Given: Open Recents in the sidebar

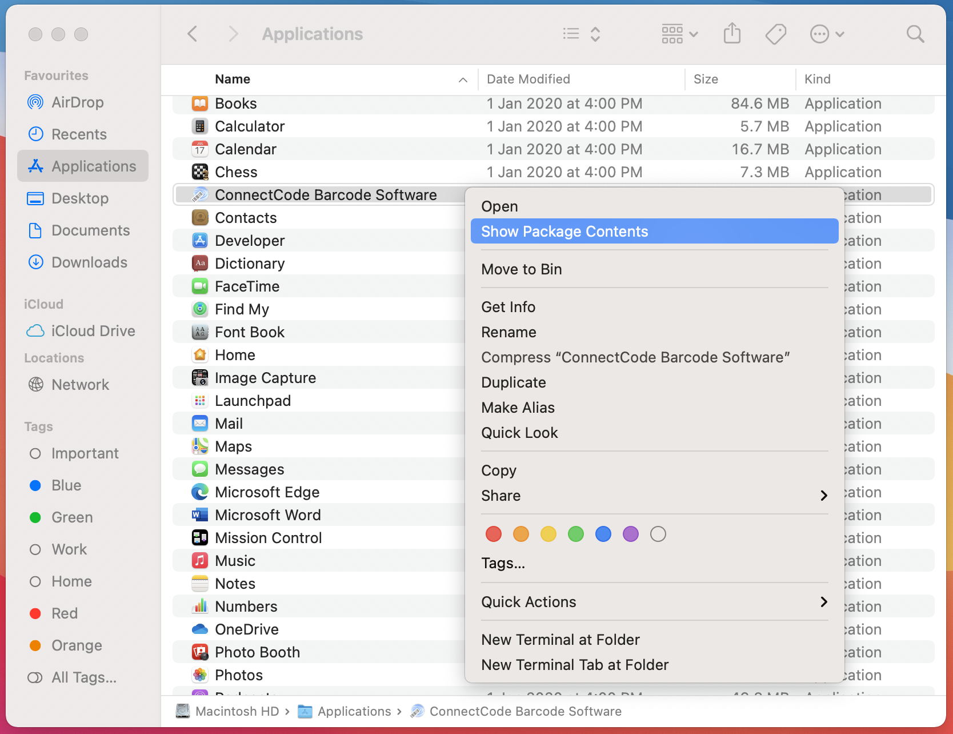Looking at the screenshot, I should 83,134.
